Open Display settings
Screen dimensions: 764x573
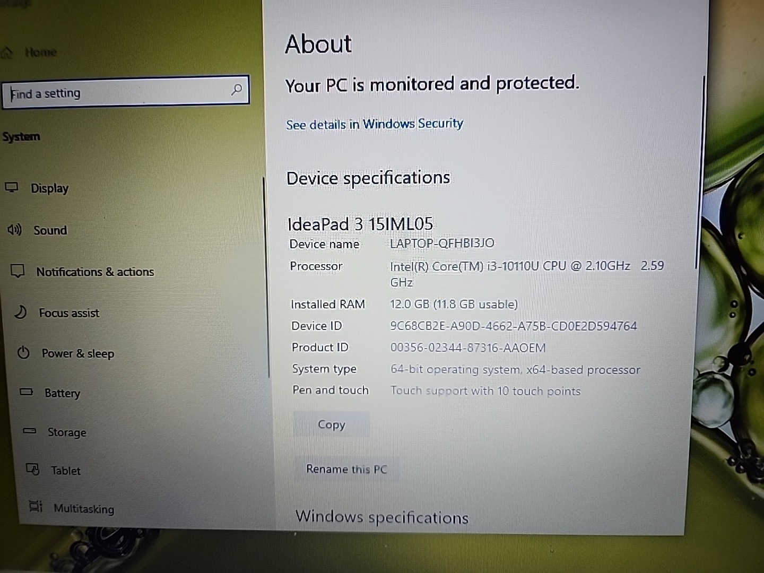(x=50, y=188)
